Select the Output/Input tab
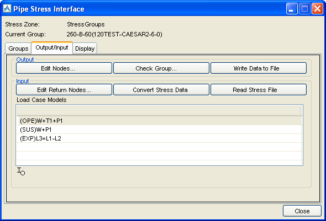Screen dimensions: 326x221 coord(52,48)
